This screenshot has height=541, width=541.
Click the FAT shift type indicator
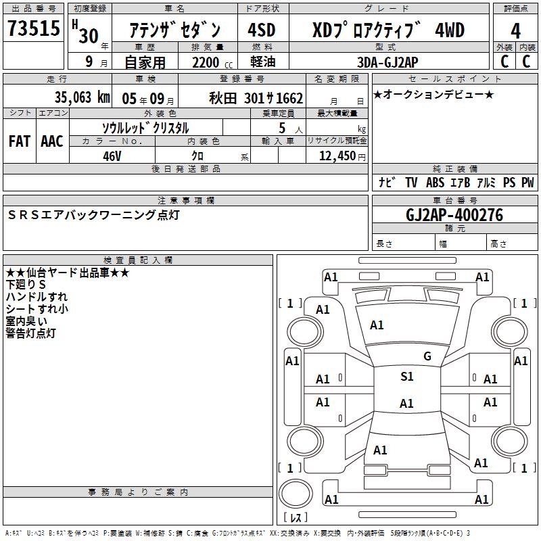(x=19, y=141)
